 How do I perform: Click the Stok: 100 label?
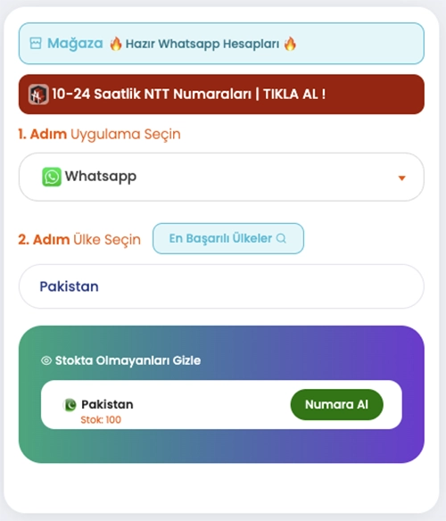(x=101, y=419)
